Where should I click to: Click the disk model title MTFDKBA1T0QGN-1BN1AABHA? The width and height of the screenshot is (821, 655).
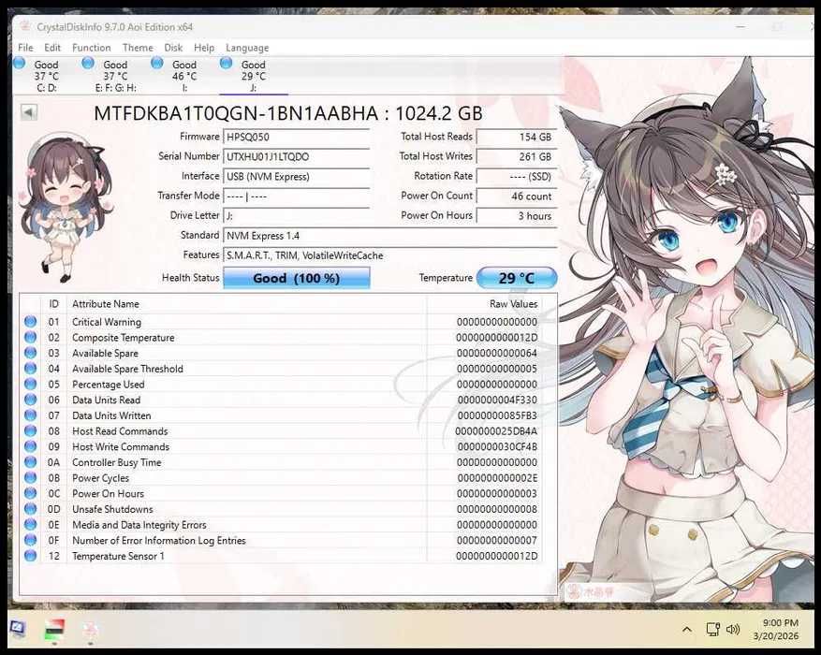tap(236, 113)
